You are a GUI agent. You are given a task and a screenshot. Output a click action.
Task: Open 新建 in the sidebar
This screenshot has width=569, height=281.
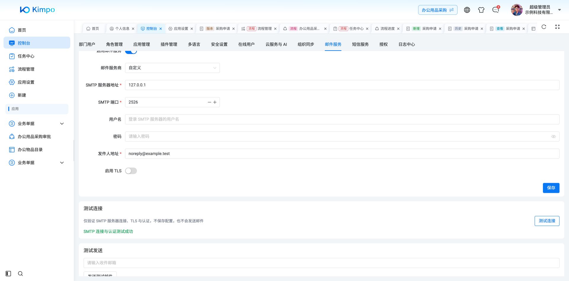click(37, 95)
